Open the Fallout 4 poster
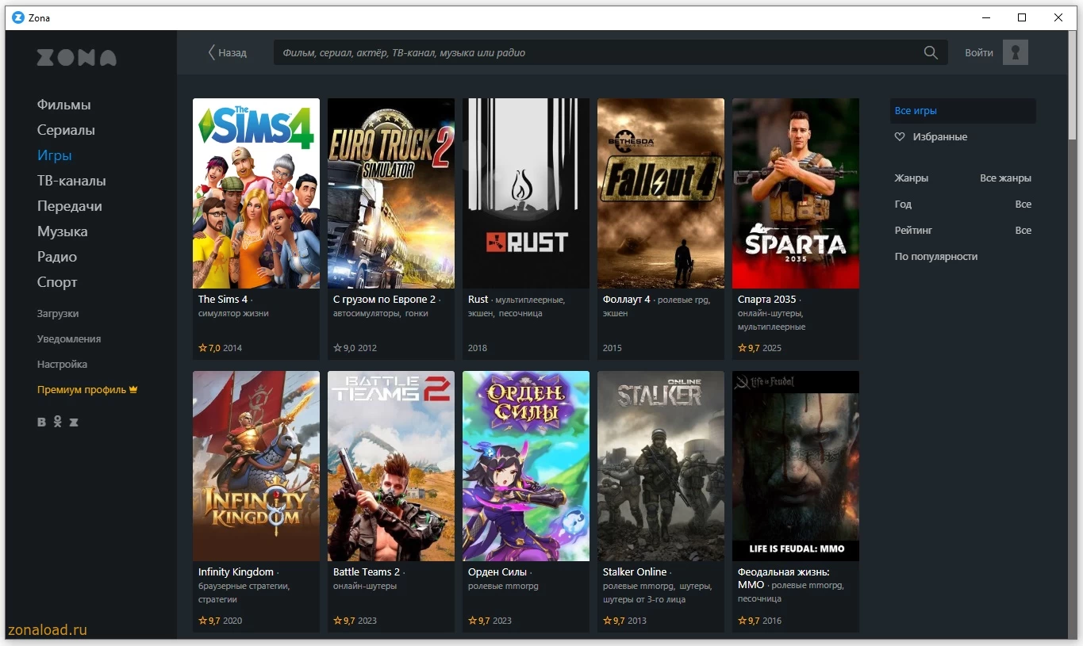1083x646 pixels. tap(661, 193)
